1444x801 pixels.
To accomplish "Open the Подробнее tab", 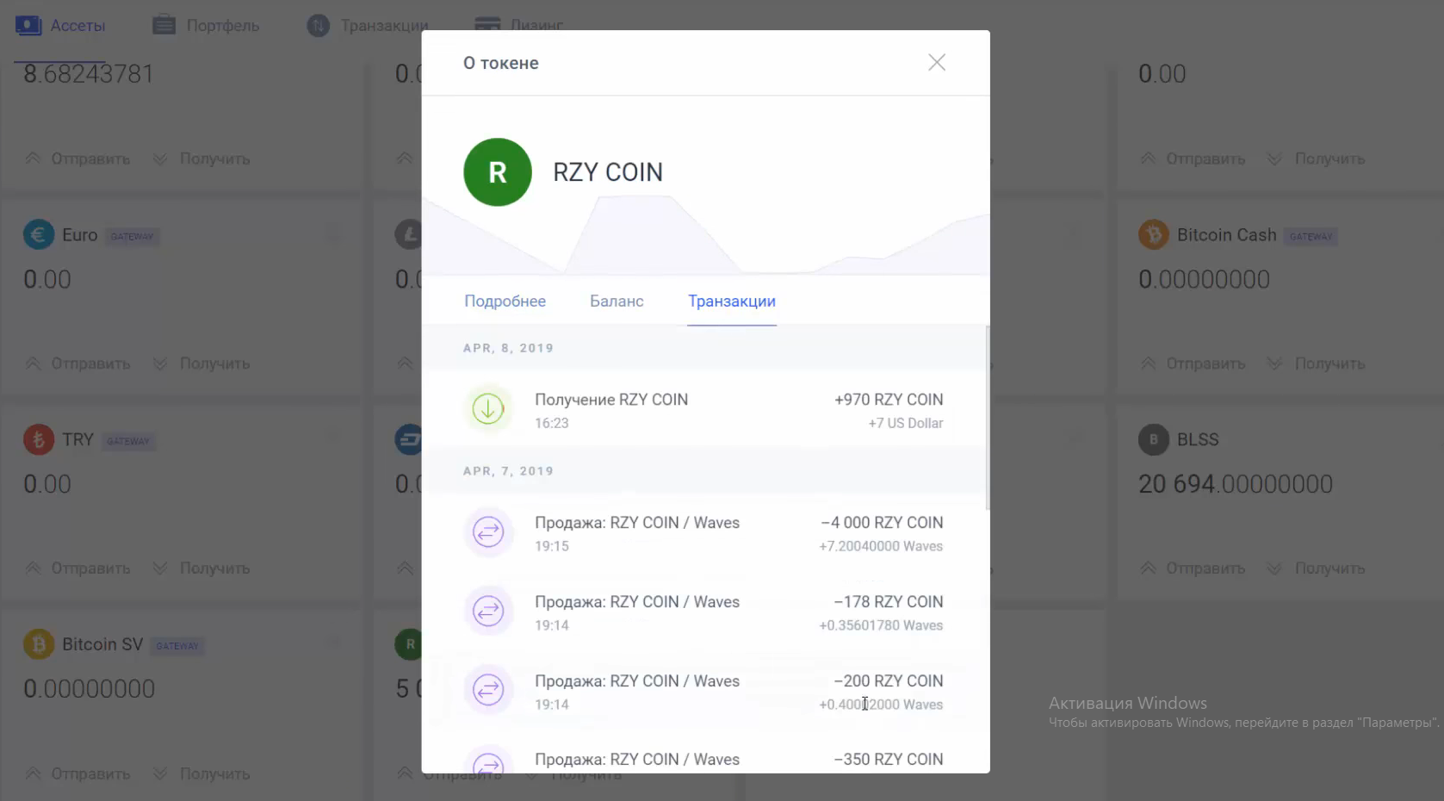I will point(505,301).
